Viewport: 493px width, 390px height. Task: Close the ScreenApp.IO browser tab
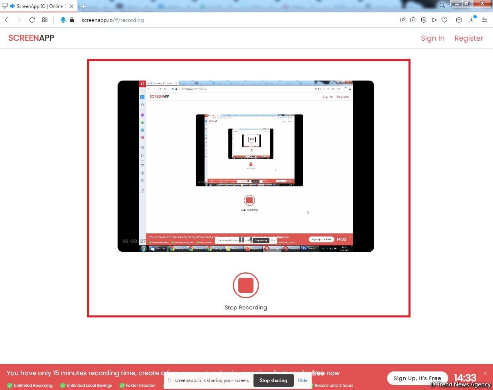click(x=72, y=6)
